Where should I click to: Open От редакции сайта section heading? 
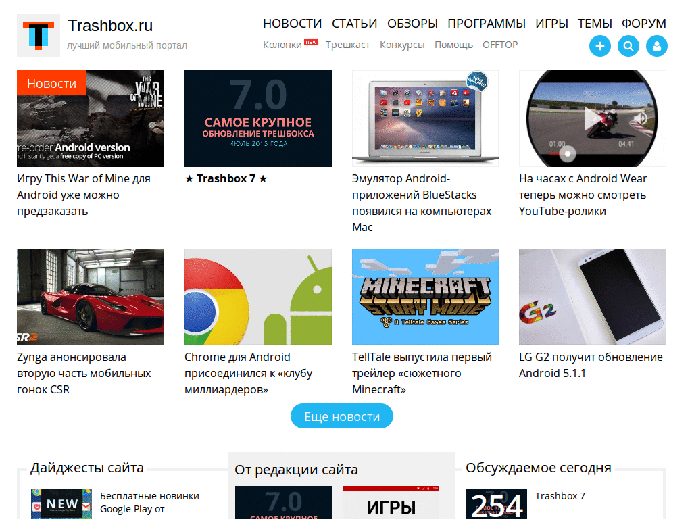pos(296,470)
